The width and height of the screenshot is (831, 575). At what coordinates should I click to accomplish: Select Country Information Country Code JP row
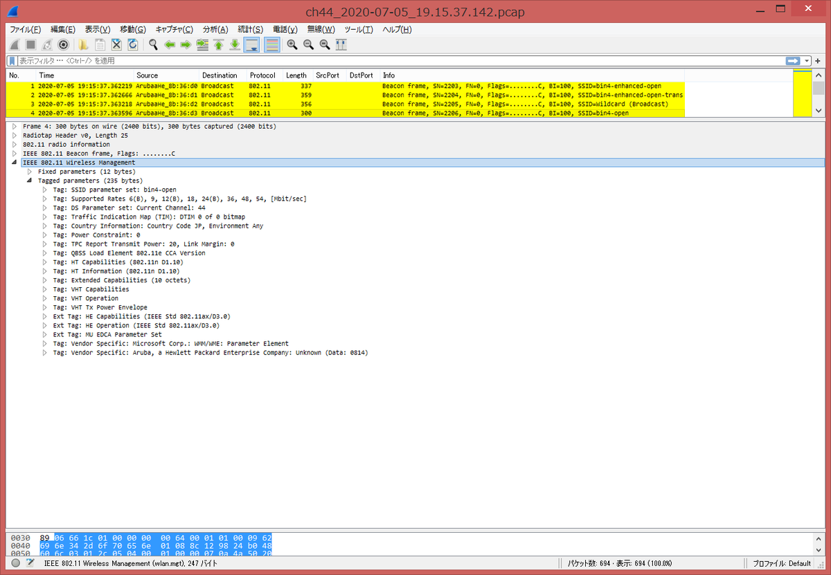click(158, 226)
